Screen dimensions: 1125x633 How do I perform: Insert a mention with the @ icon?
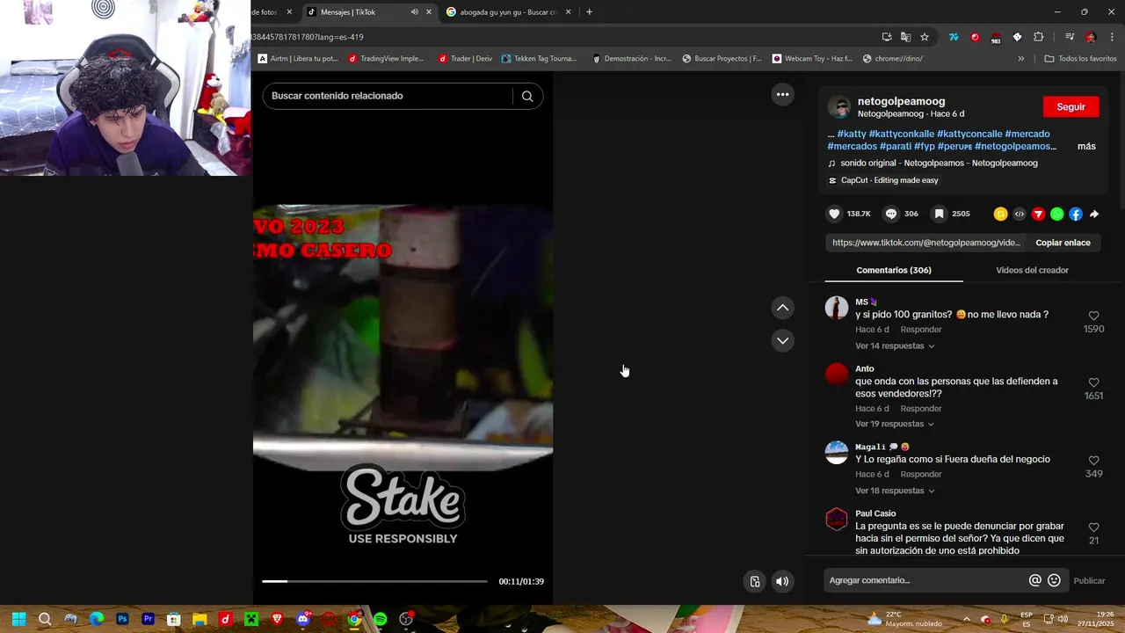[1035, 580]
